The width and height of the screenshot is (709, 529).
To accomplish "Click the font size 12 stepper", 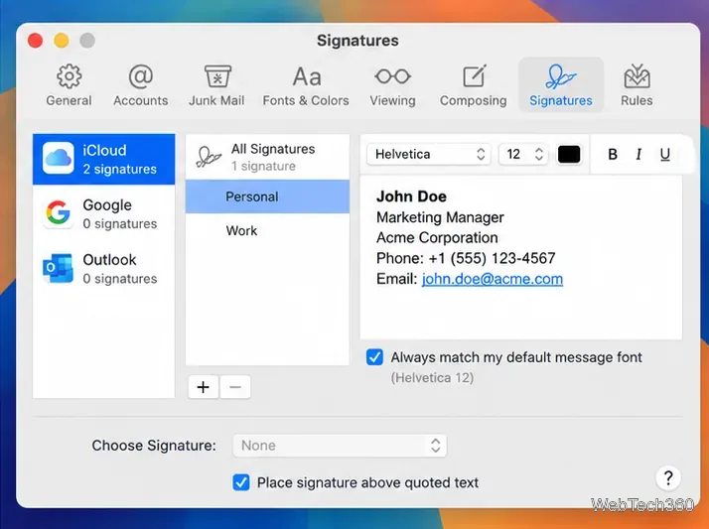I will (538, 154).
